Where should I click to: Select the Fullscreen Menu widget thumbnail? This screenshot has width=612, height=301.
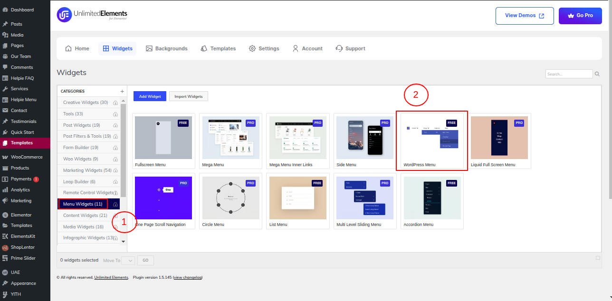[163, 138]
